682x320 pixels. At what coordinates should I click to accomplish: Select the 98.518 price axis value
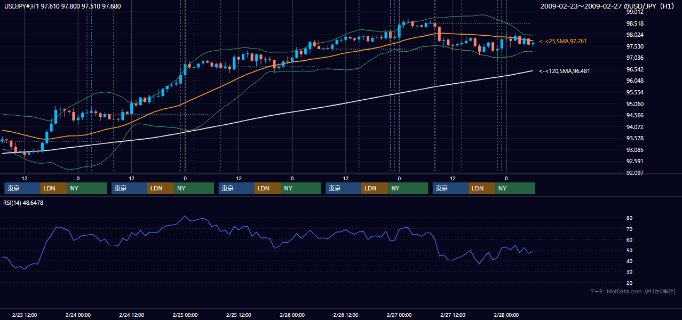click(635, 23)
